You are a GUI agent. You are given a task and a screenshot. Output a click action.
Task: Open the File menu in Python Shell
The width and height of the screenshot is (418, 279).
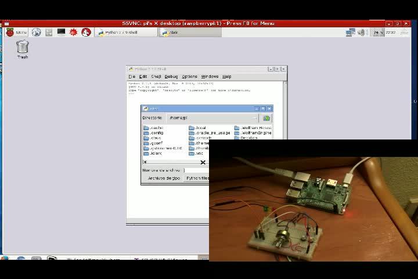point(132,77)
